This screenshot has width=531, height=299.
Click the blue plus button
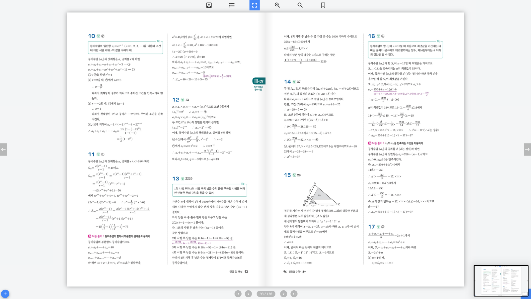[x=5, y=294]
